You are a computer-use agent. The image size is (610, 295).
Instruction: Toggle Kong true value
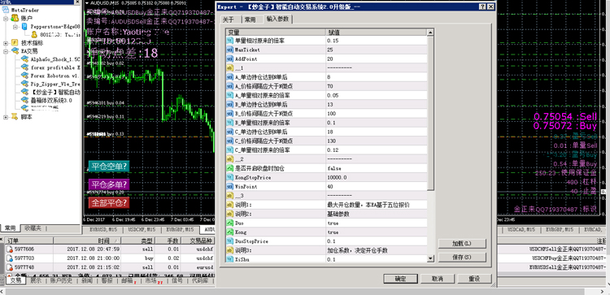point(377,232)
